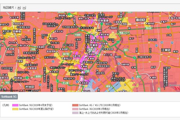Click the 越中島 station marker
Image resolution: width=180 pixels, height=120 pixels.
click(122, 64)
